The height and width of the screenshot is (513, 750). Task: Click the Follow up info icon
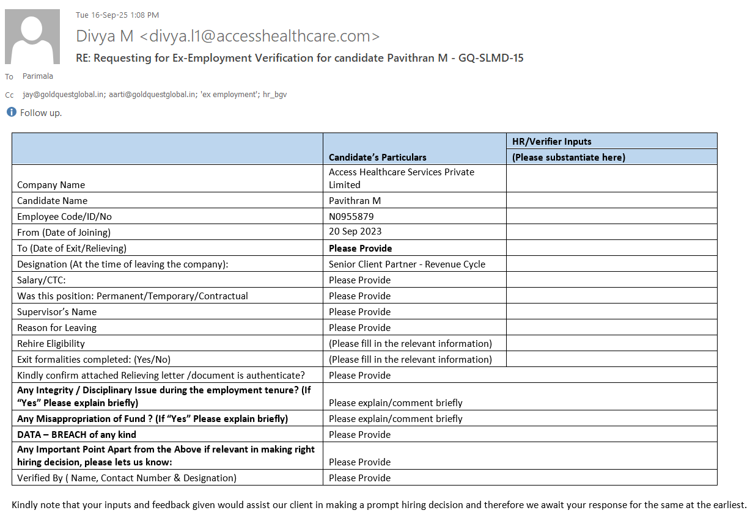(x=11, y=112)
